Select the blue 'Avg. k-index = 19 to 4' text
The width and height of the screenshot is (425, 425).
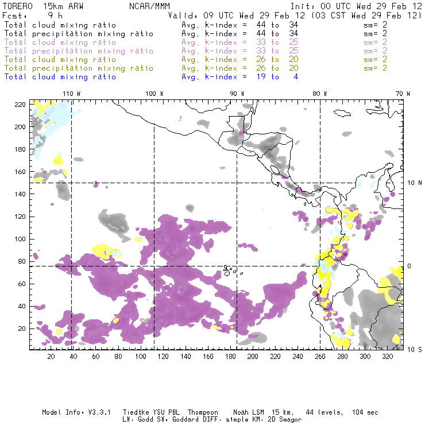click(240, 77)
